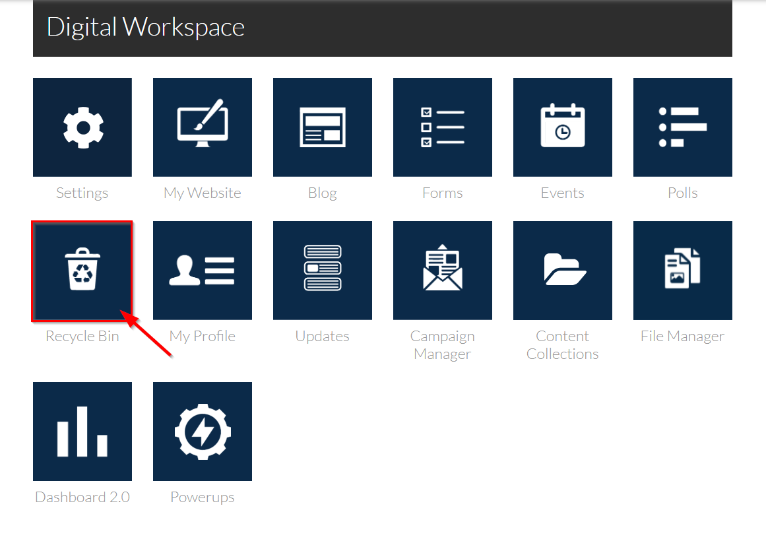Click the Forms text label

443,193
